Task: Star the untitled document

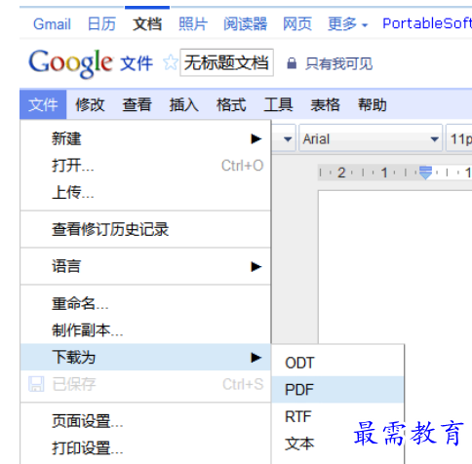Action: tap(171, 62)
